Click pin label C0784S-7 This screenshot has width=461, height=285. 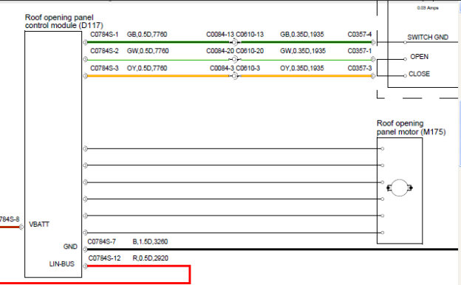101,242
